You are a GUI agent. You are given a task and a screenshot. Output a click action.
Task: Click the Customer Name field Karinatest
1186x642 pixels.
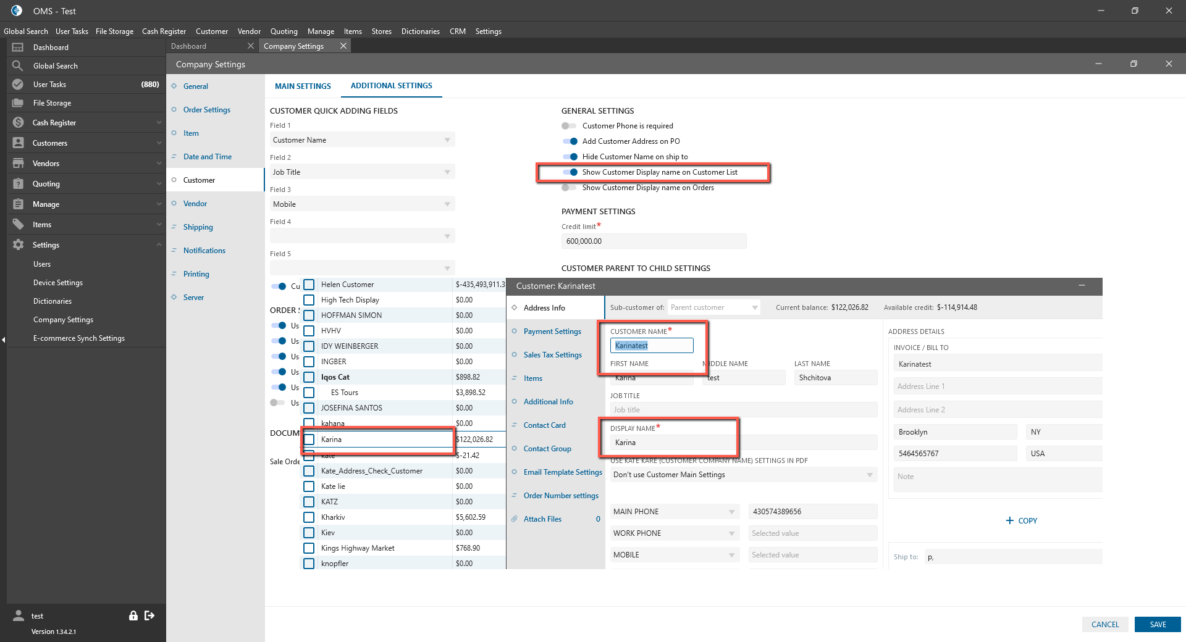pos(652,346)
